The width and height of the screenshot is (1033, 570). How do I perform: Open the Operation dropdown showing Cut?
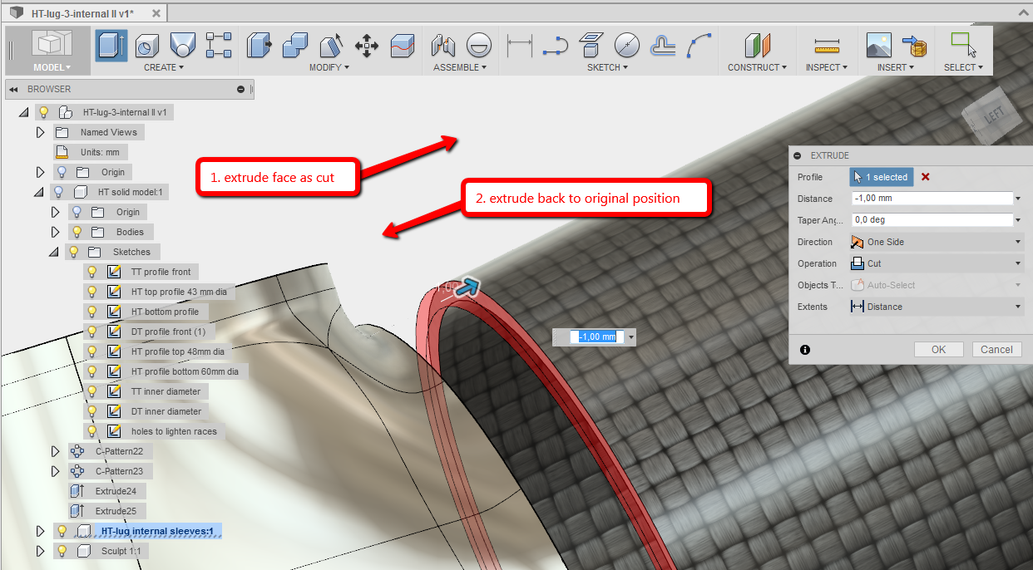point(1016,263)
